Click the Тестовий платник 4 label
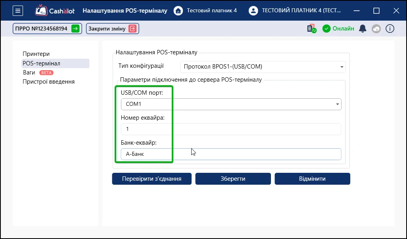Screen dimensions: 407x239 click(212, 11)
